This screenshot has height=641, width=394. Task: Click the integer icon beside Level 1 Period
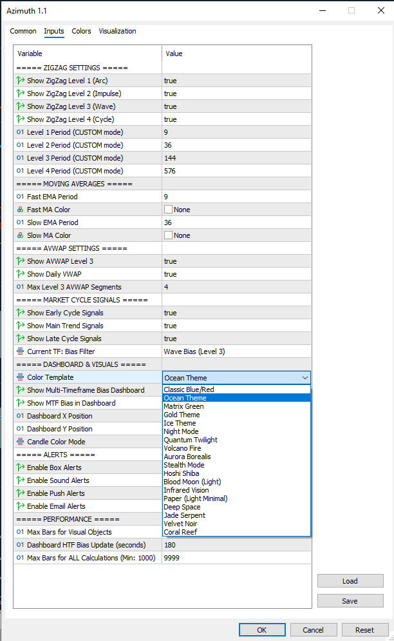click(x=21, y=132)
